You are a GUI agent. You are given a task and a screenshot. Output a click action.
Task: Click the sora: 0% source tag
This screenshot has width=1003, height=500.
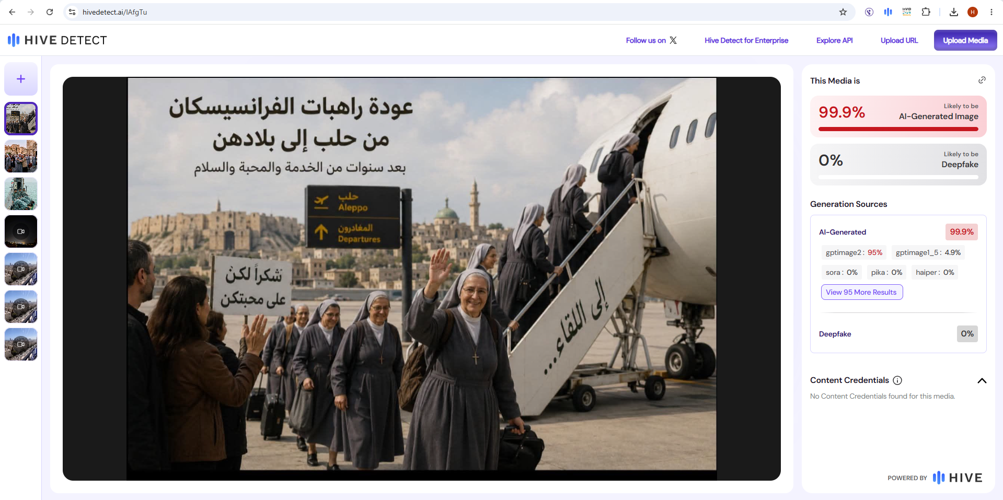841,272
